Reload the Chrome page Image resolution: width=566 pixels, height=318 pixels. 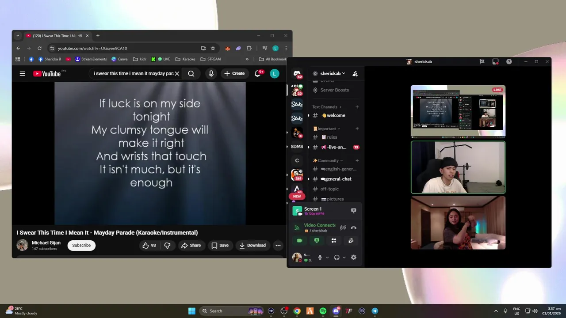tap(39, 48)
